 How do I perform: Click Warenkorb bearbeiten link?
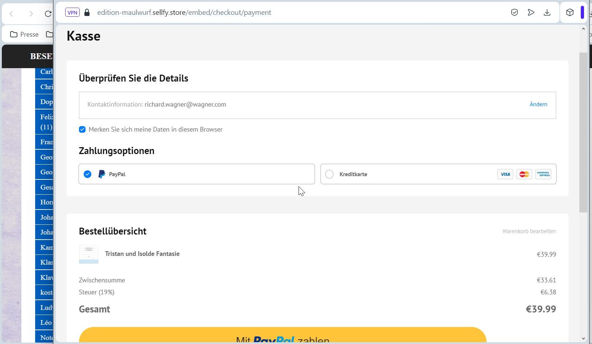click(x=529, y=231)
